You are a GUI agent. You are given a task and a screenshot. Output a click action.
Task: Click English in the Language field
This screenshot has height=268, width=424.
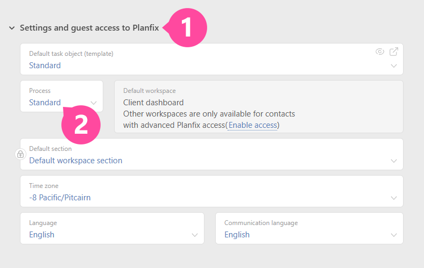(x=41, y=235)
